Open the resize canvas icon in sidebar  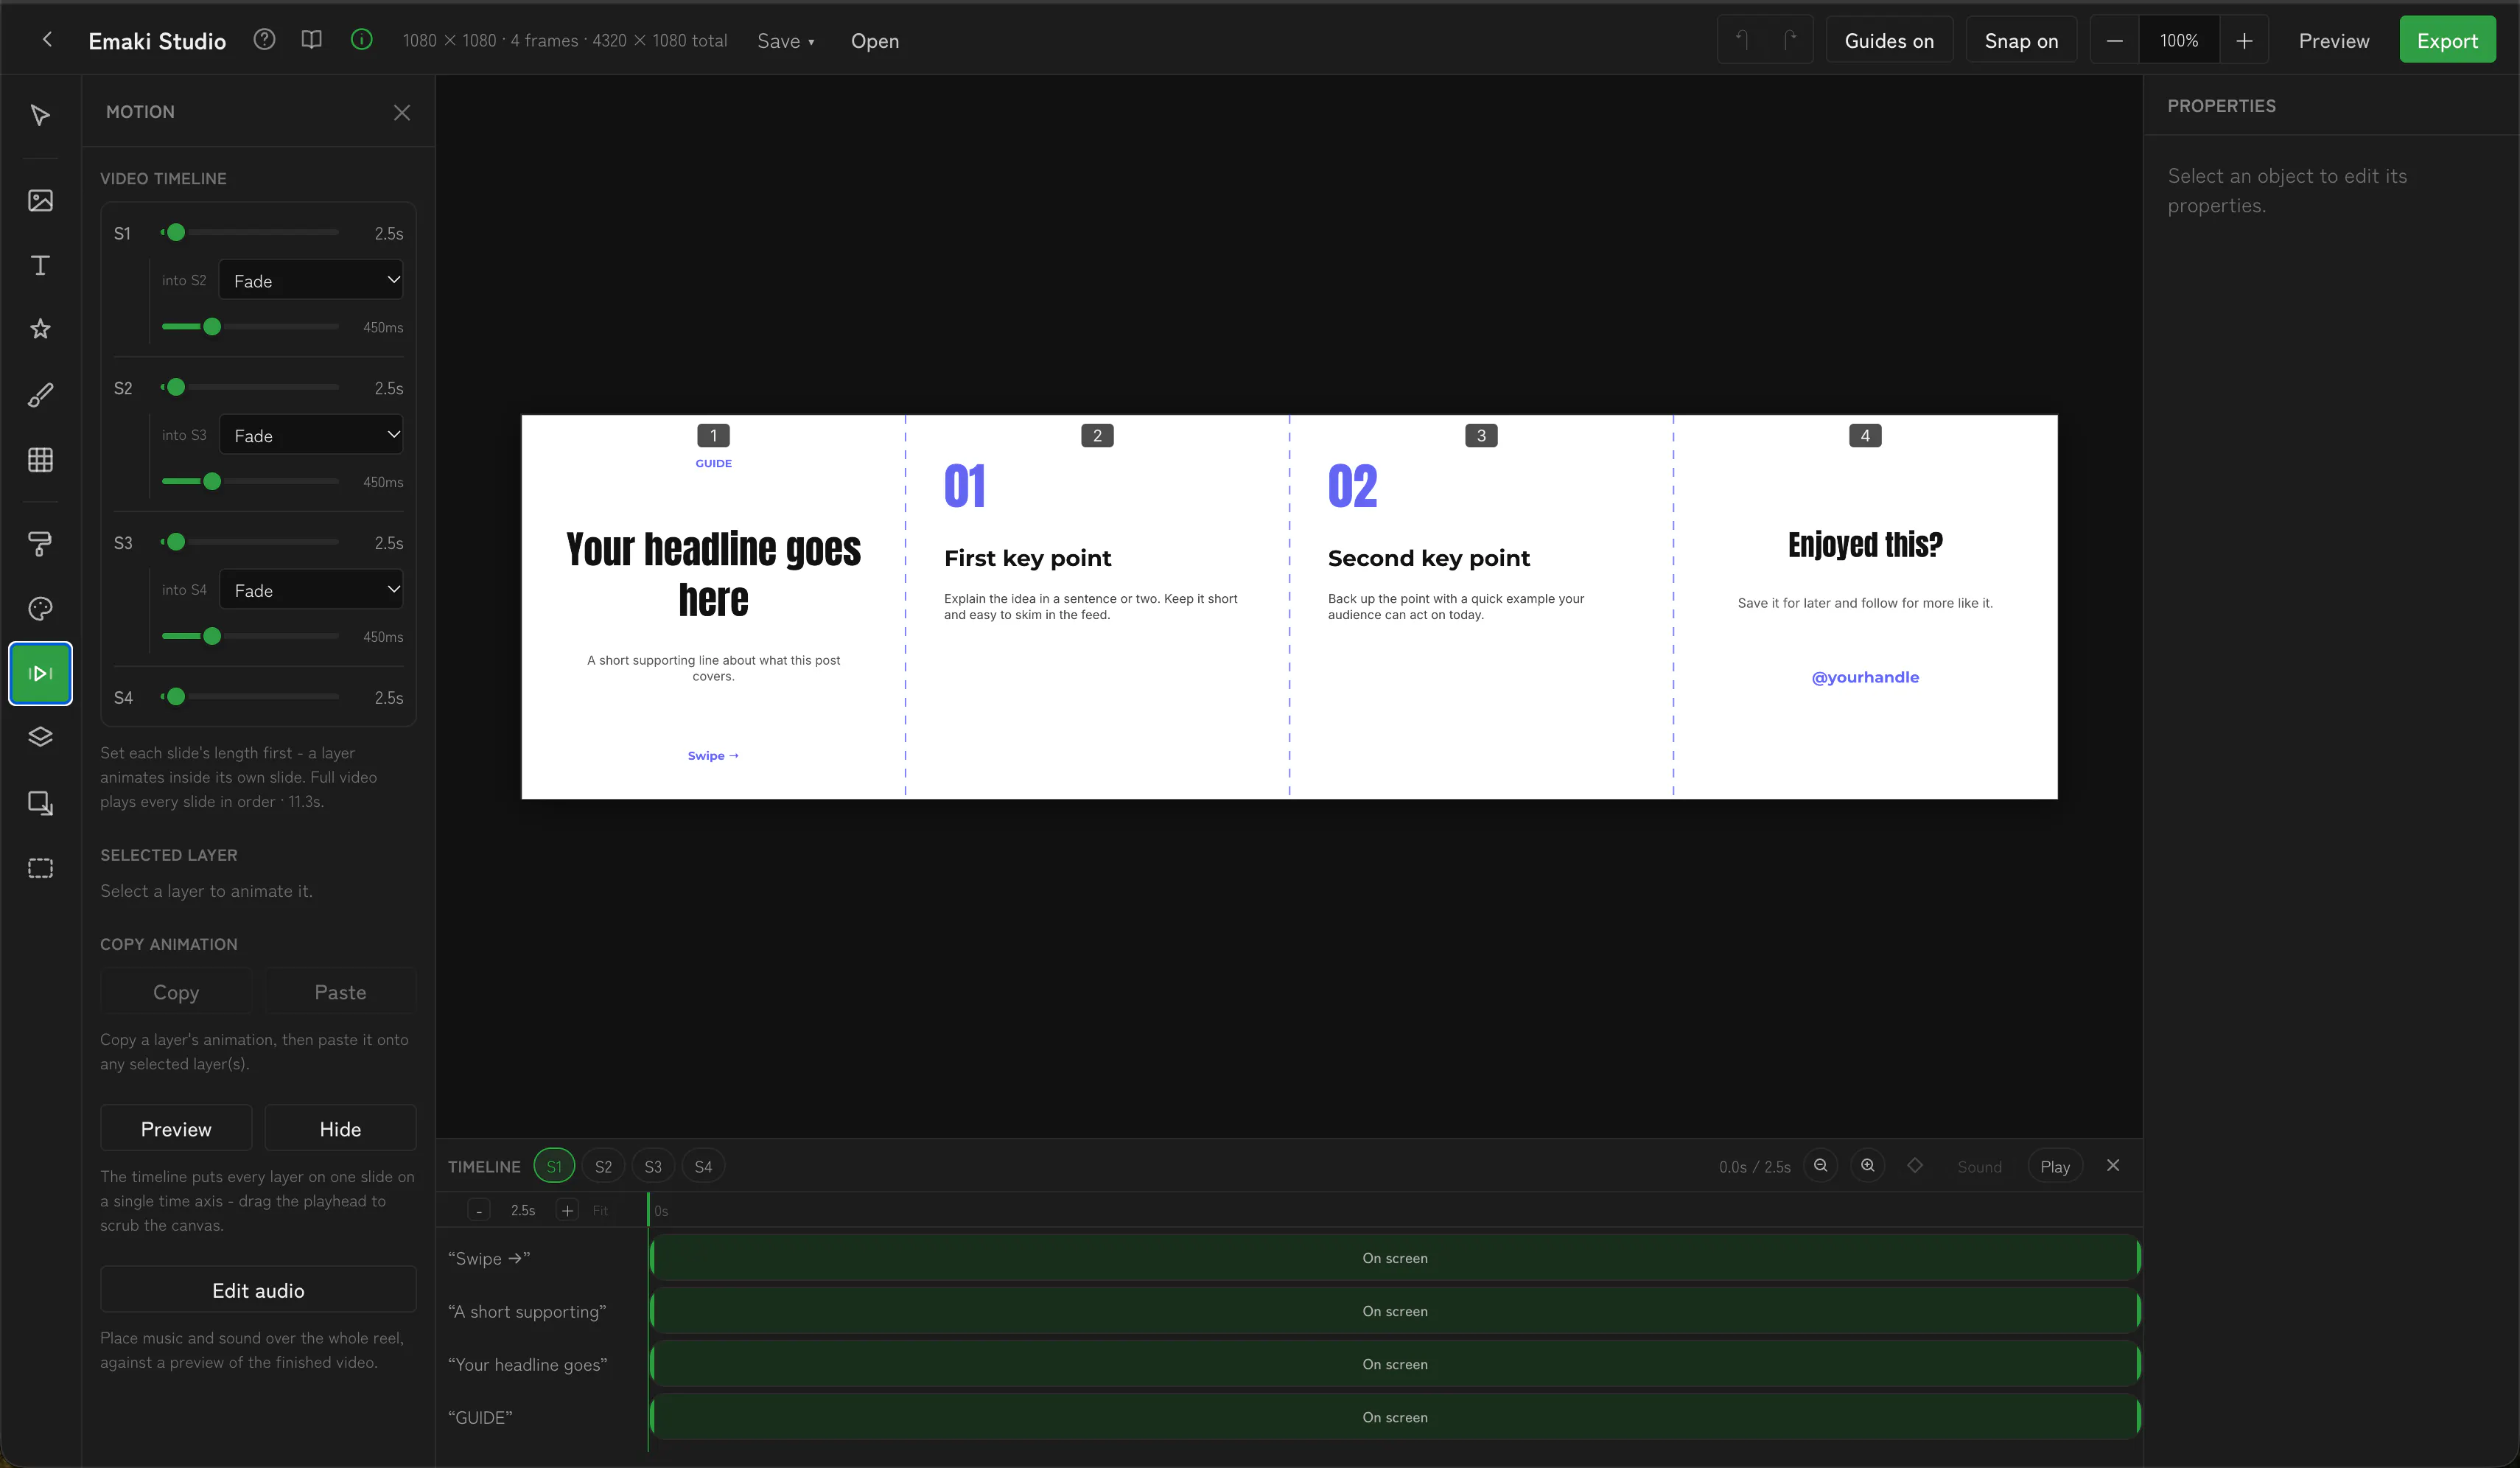(40, 803)
